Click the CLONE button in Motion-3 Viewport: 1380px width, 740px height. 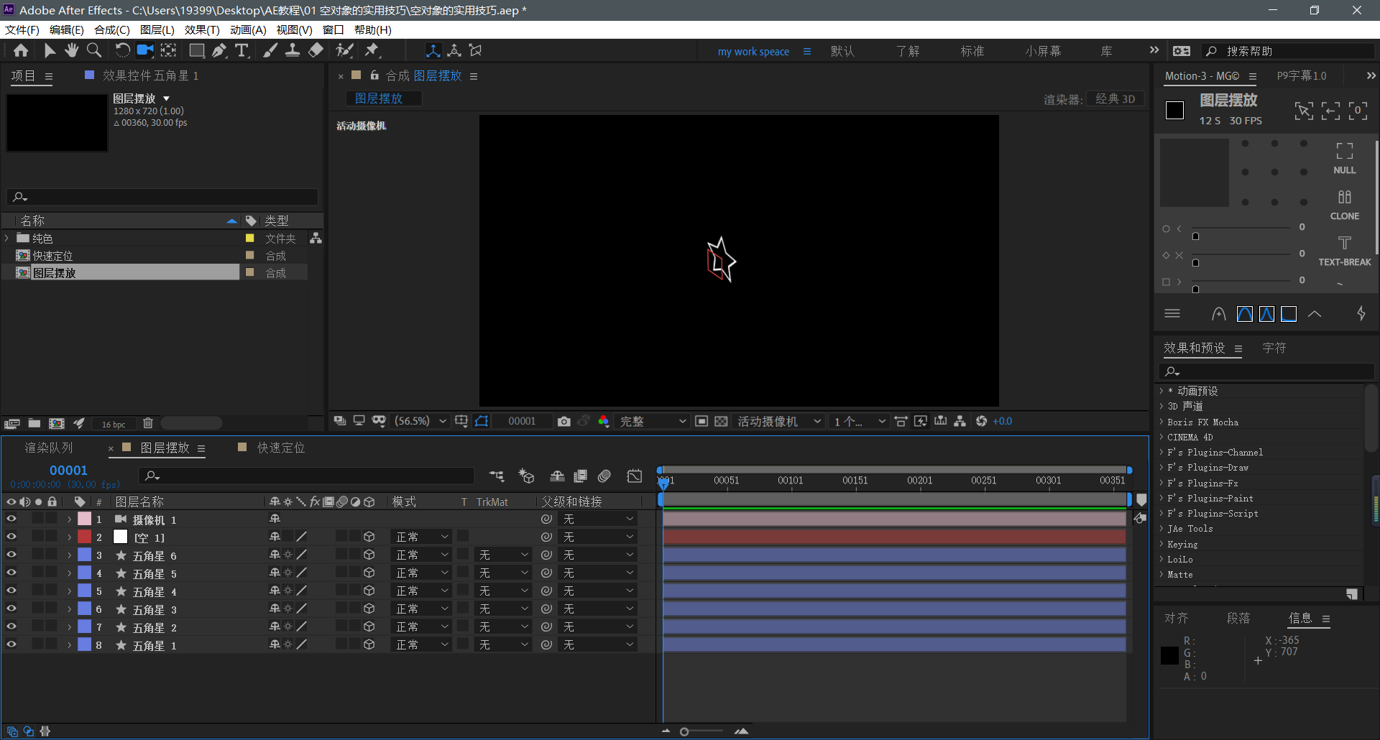pos(1344,205)
